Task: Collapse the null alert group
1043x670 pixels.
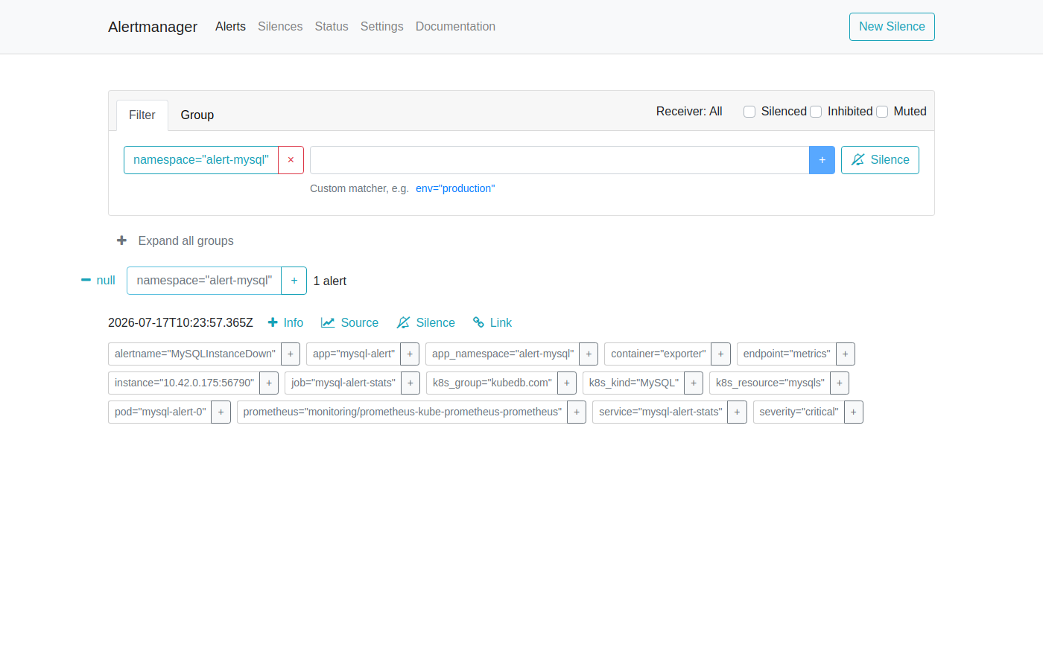Action: [86, 280]
